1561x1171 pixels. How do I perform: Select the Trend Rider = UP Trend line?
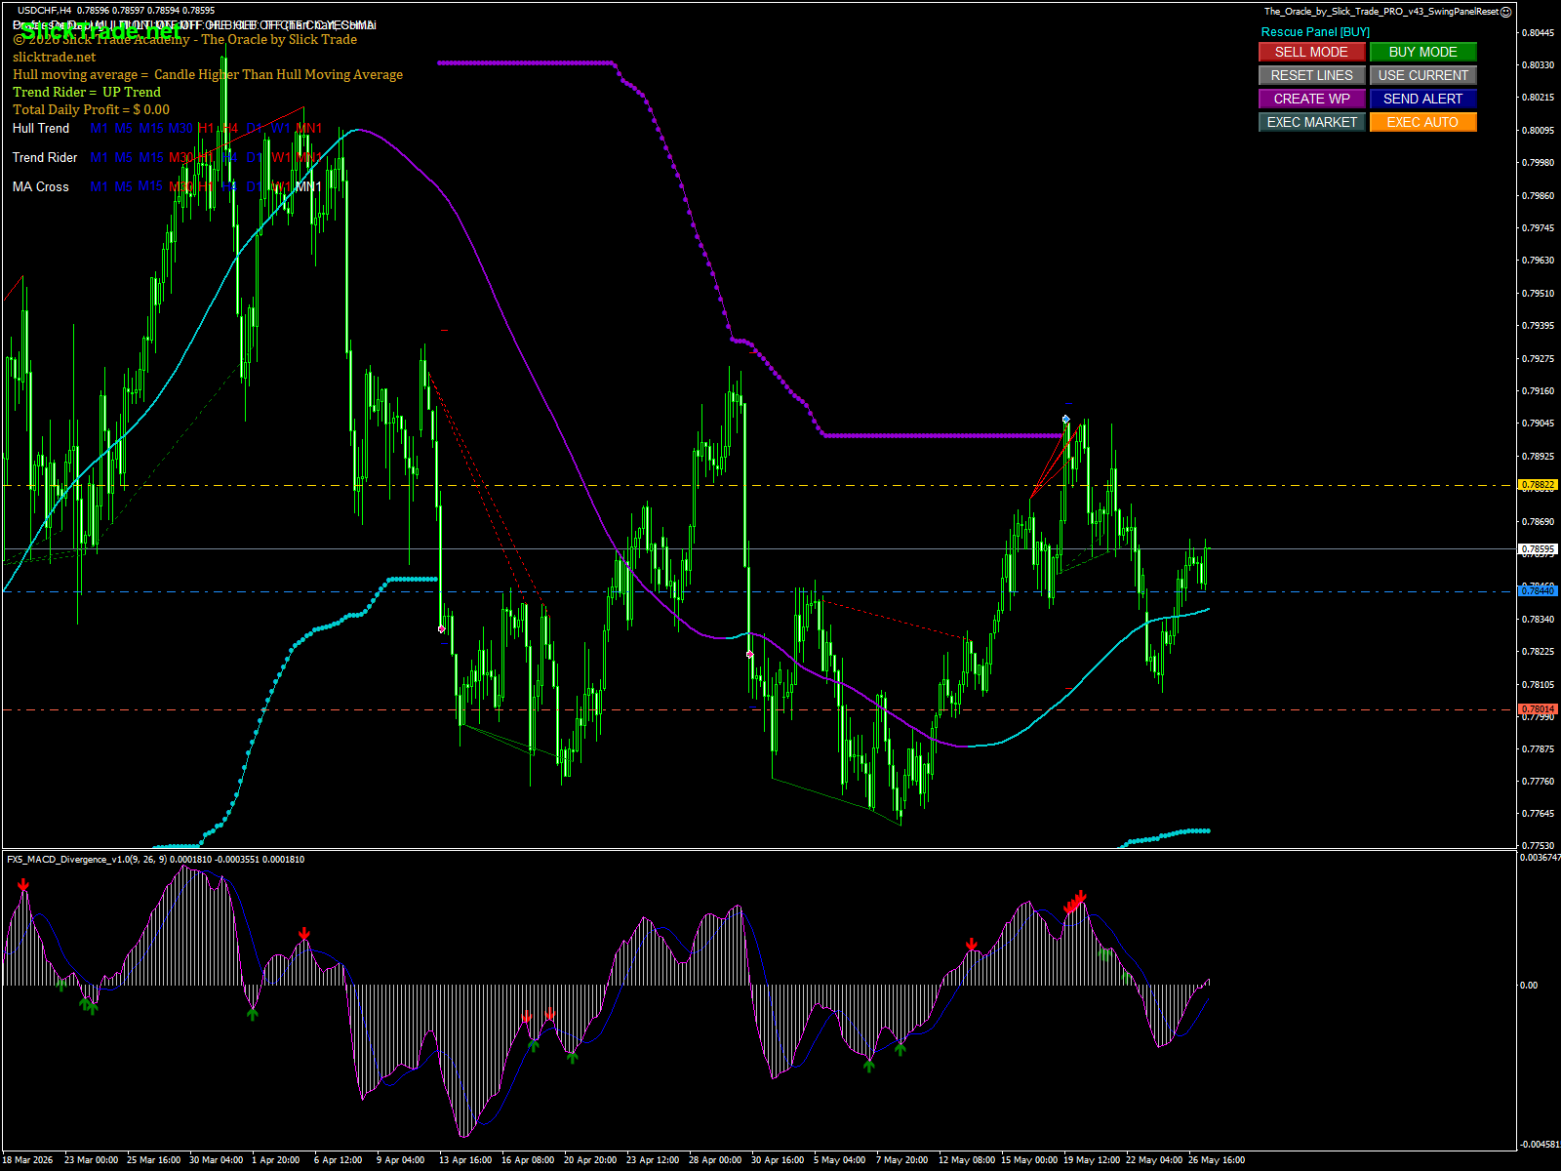pyautogui.click(x=87, y=92)
